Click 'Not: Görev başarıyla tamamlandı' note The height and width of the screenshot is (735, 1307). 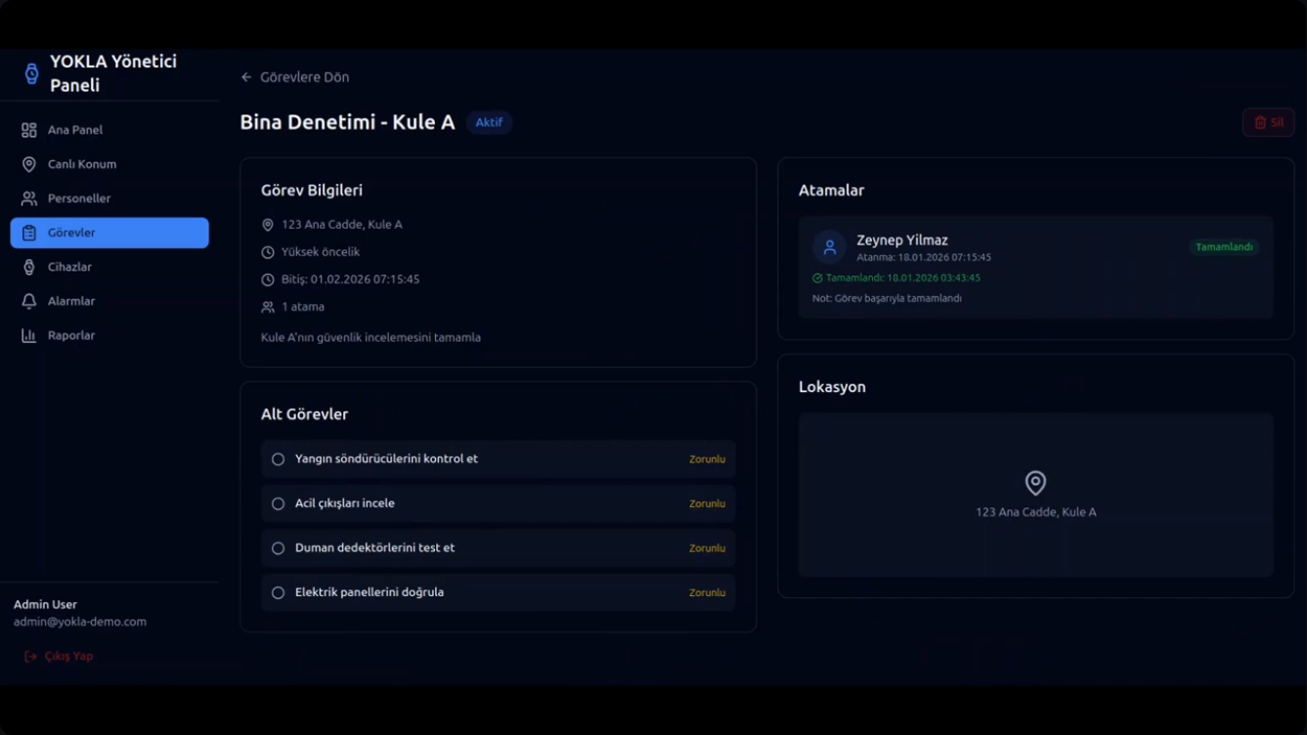pos(887,299)
